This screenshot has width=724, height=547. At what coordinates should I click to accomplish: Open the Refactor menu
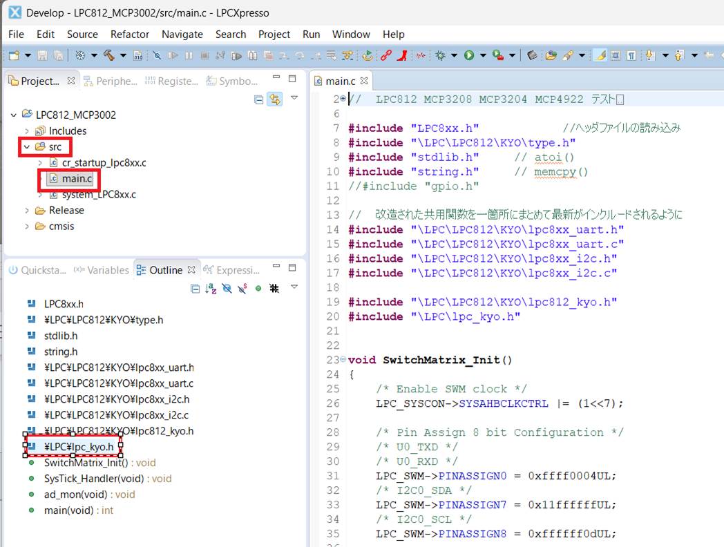(x=129, y=34)
